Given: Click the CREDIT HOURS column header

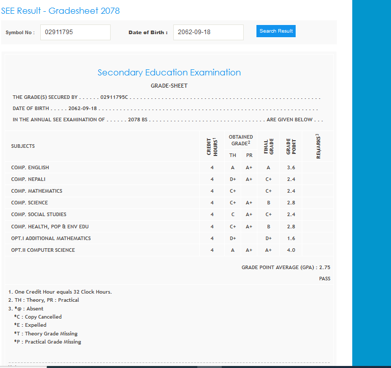Looking at the screenshot, I should pyautogui.click(x=212, y=146).
